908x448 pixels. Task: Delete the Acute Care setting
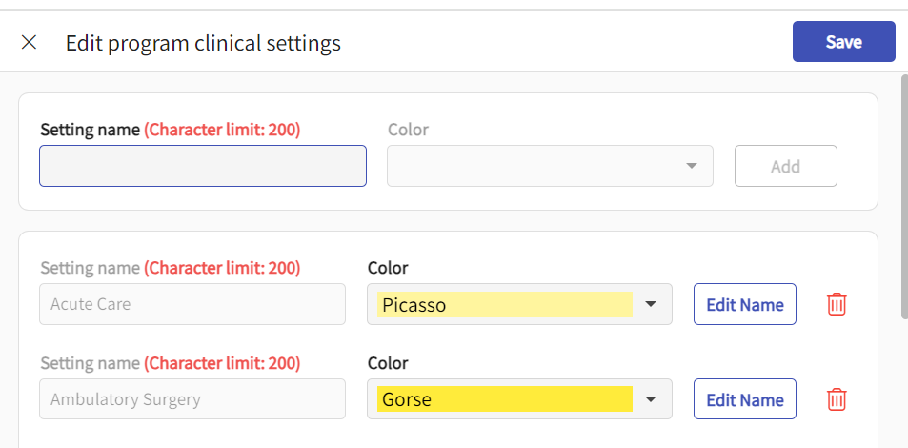pos(837,304)
